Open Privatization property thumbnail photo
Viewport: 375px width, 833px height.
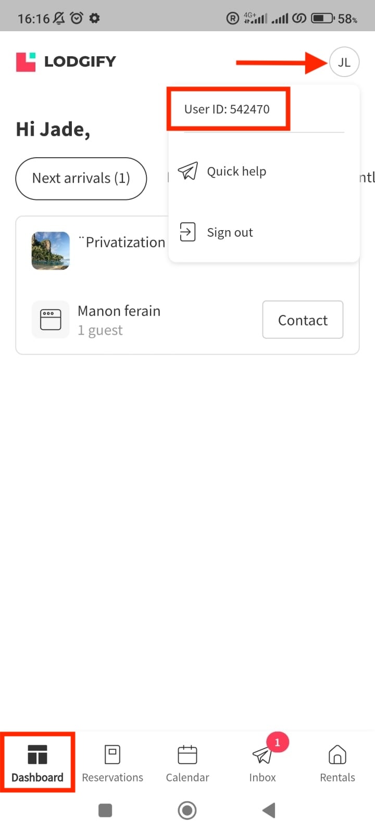[x=51, y=250]
